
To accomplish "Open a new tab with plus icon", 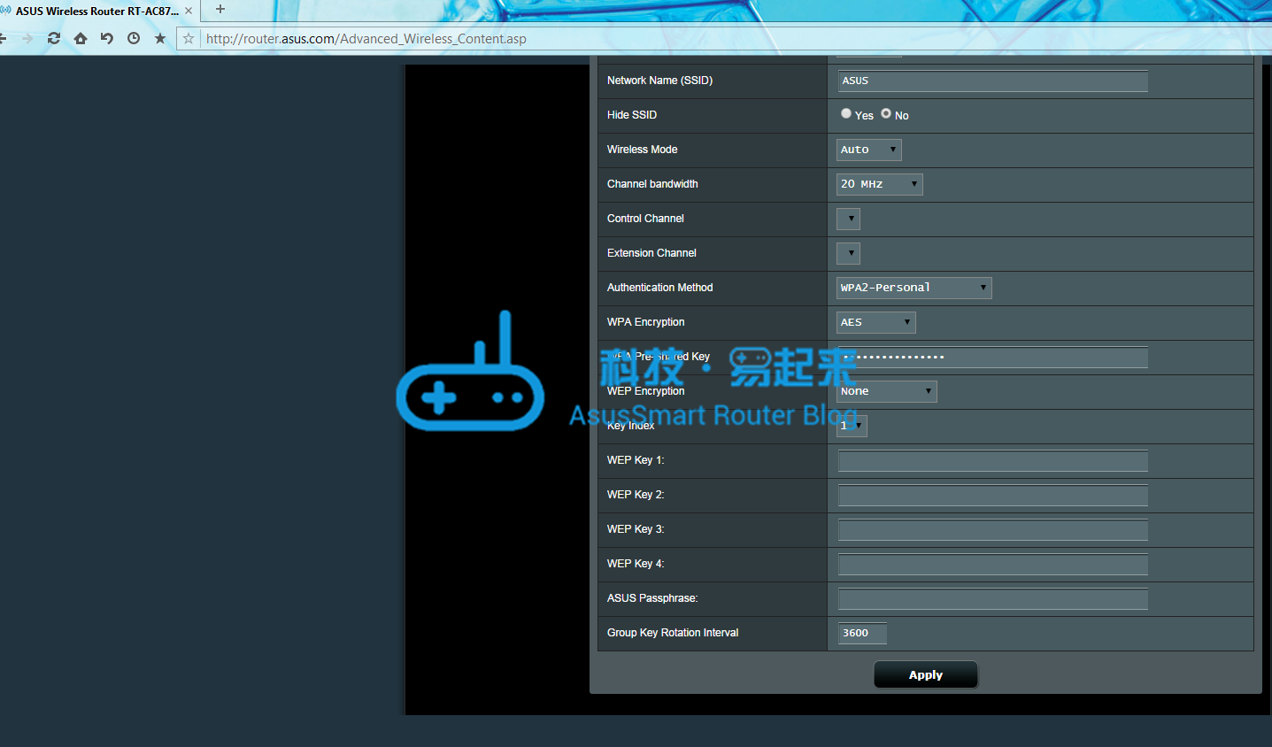I will (x=220, y=10).
